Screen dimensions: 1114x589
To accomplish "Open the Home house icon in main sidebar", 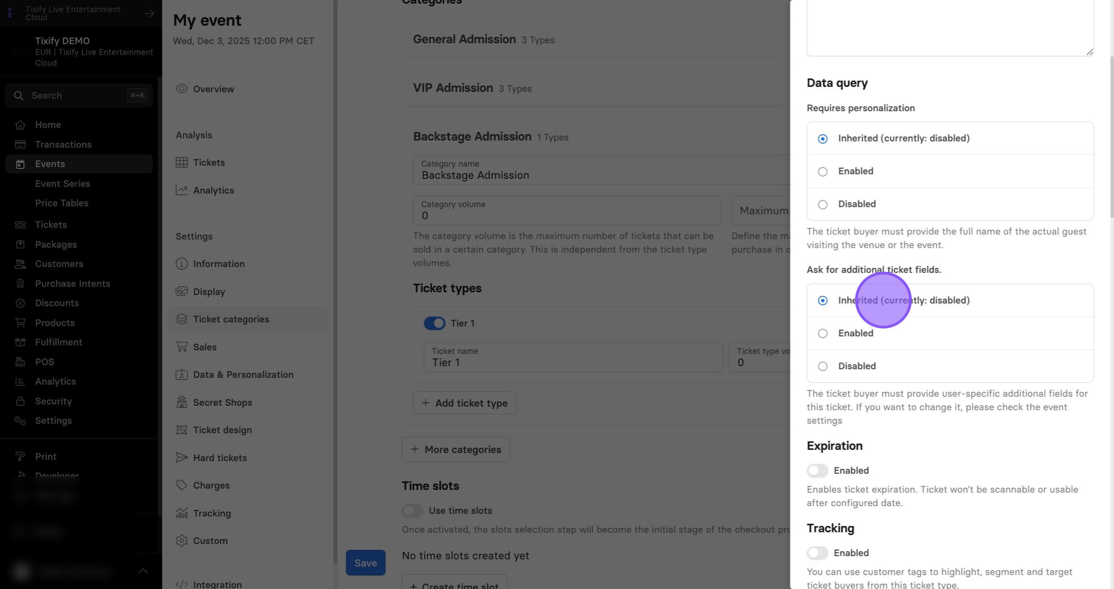I will [x=20, y=125].
